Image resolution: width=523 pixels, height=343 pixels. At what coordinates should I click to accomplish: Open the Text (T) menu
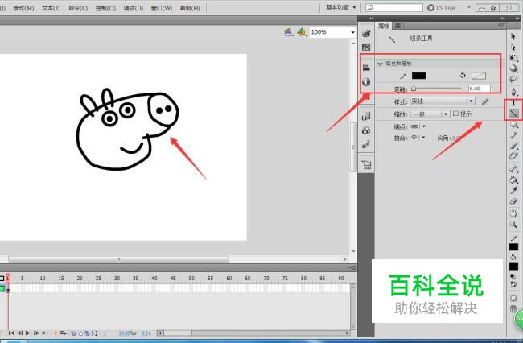coord(51,8)
